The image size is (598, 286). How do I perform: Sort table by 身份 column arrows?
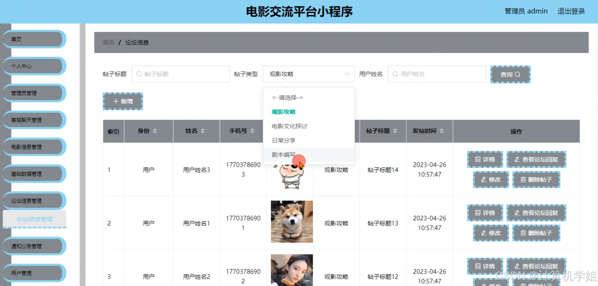[x=155, y=131]
